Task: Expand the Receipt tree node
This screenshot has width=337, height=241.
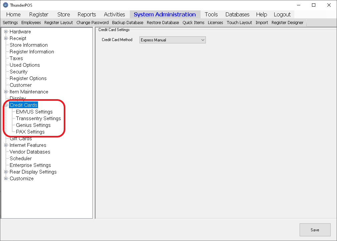Action: [6, 38]
